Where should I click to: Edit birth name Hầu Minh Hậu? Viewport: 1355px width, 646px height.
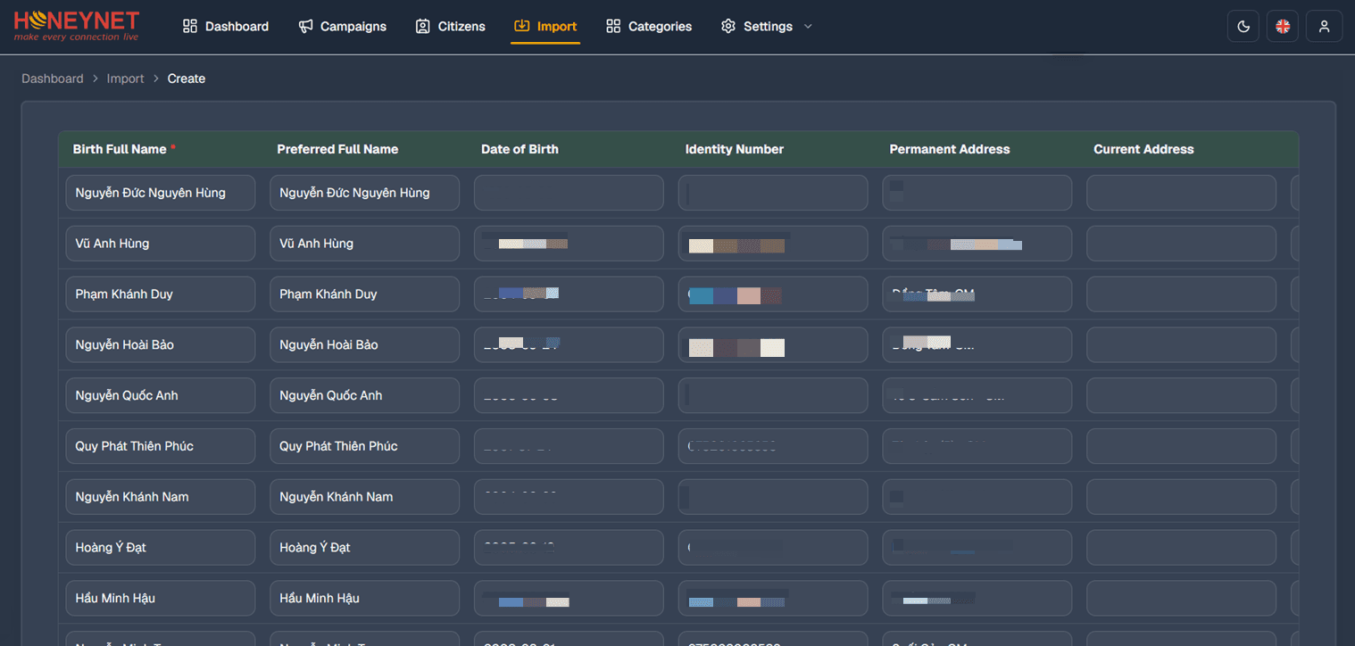[x=161, y=598]
